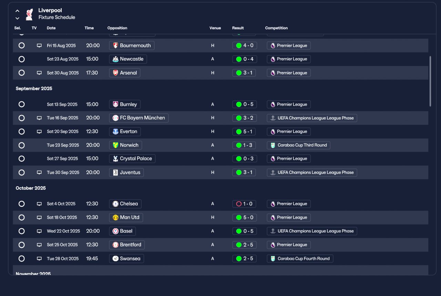Screen dimensions: 441x296
Task: Open the Brentford opposition button
Action: (x=127, y=245)
